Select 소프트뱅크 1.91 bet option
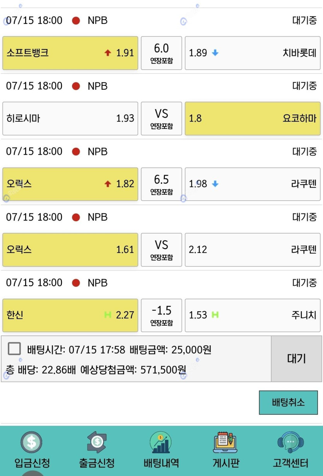This screenshot has height=476, width=323. coord(70,53)
